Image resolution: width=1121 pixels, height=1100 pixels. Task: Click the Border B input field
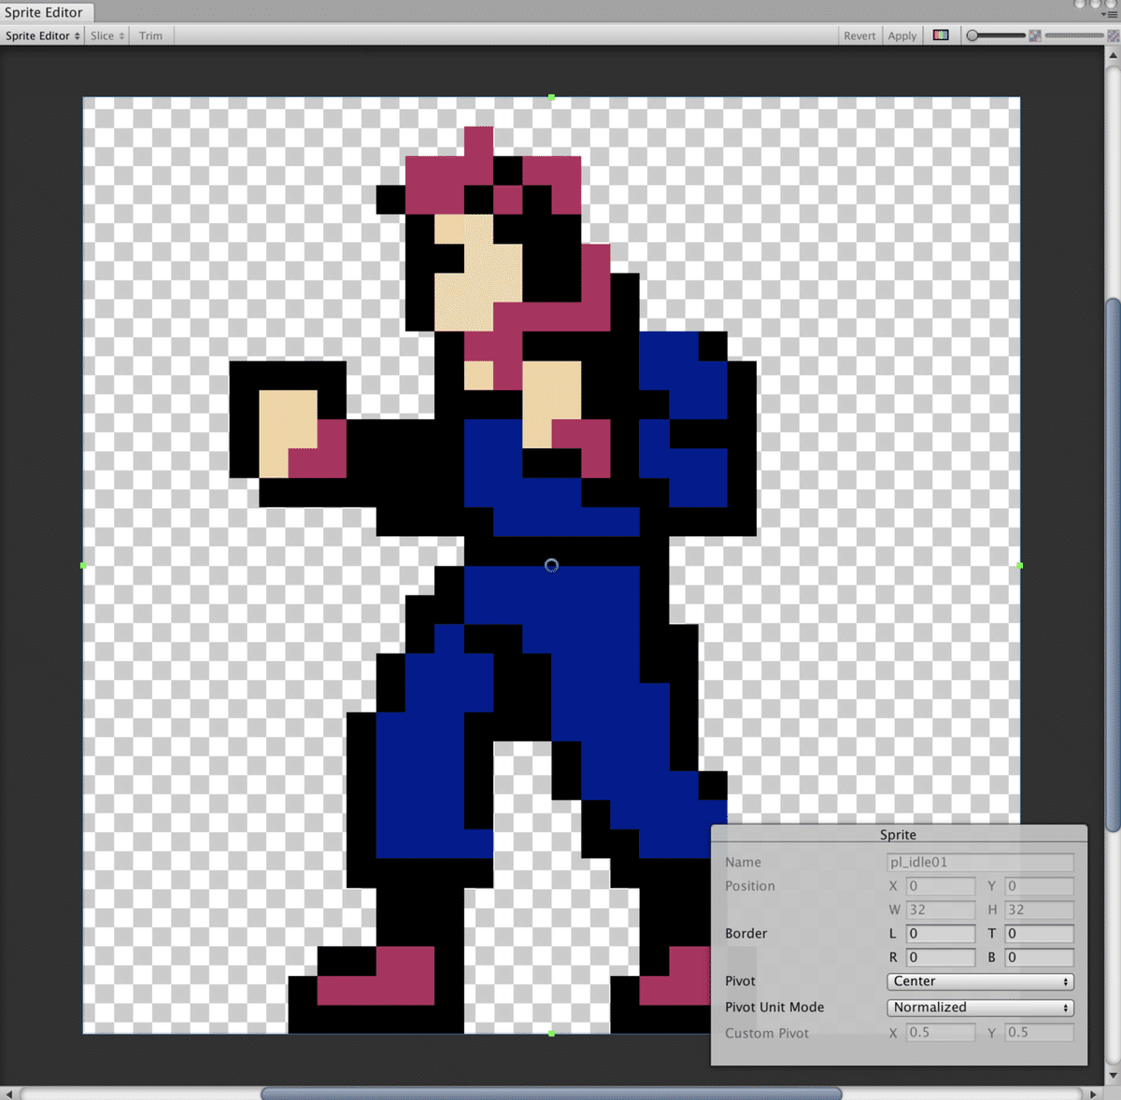tap(1039, 957)
